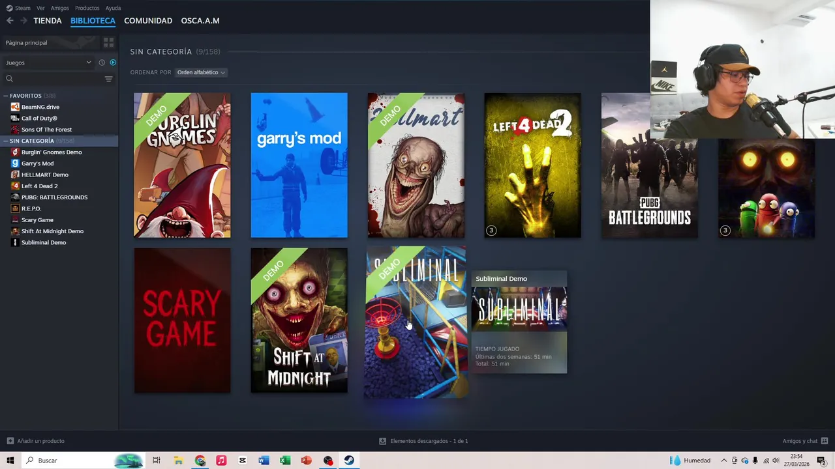Viewport: 835px width, 469px height.
Task: Click the Garry's Mod sidebar game icon
Action: tap(15, 163)
